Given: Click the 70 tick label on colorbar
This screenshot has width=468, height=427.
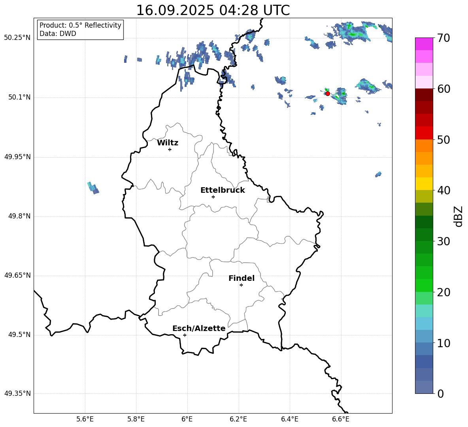Looking at the screenshot, I should point(443,38).
